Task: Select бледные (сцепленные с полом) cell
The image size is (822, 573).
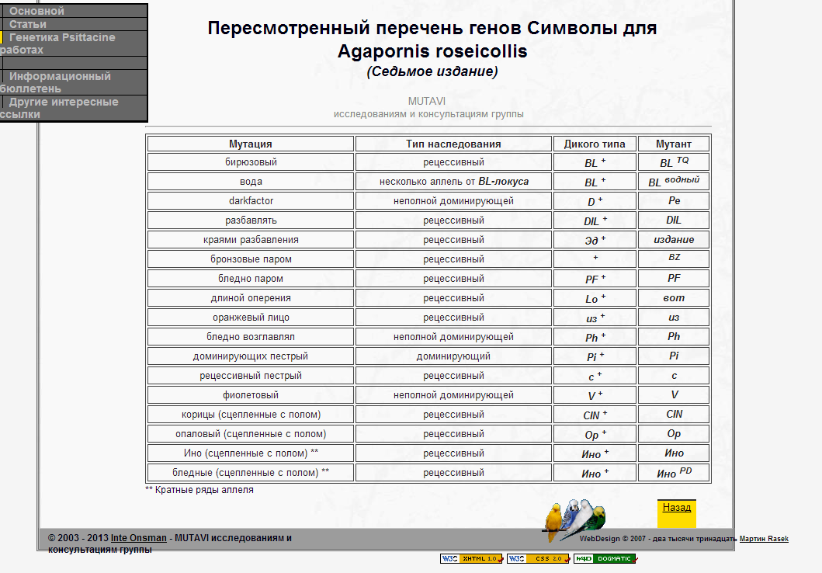Action: 251,472
